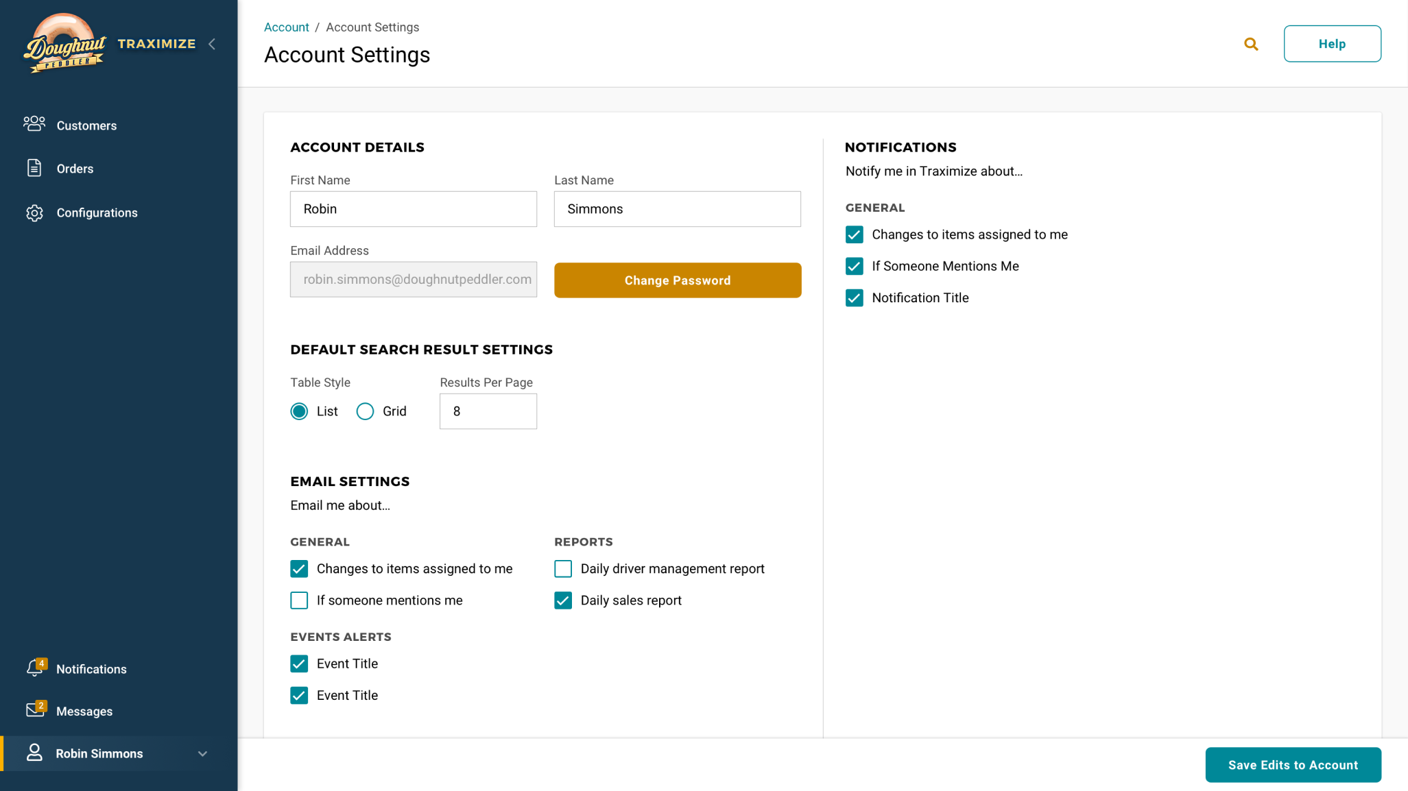
Task: Click the Change Password button
Action: tap(677, 280)
